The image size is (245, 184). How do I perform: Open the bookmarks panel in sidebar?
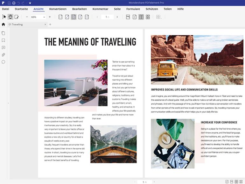3,40
